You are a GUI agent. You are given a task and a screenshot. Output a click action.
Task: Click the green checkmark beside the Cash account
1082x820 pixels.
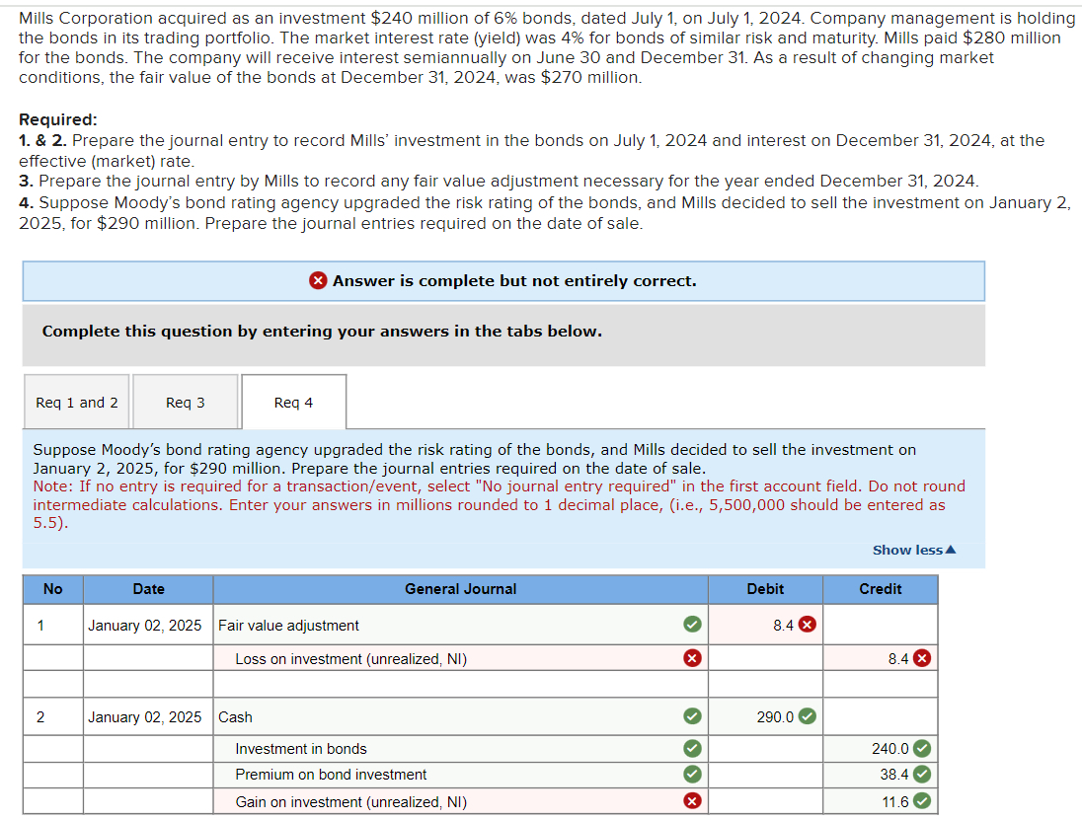[x=691, y=717]
